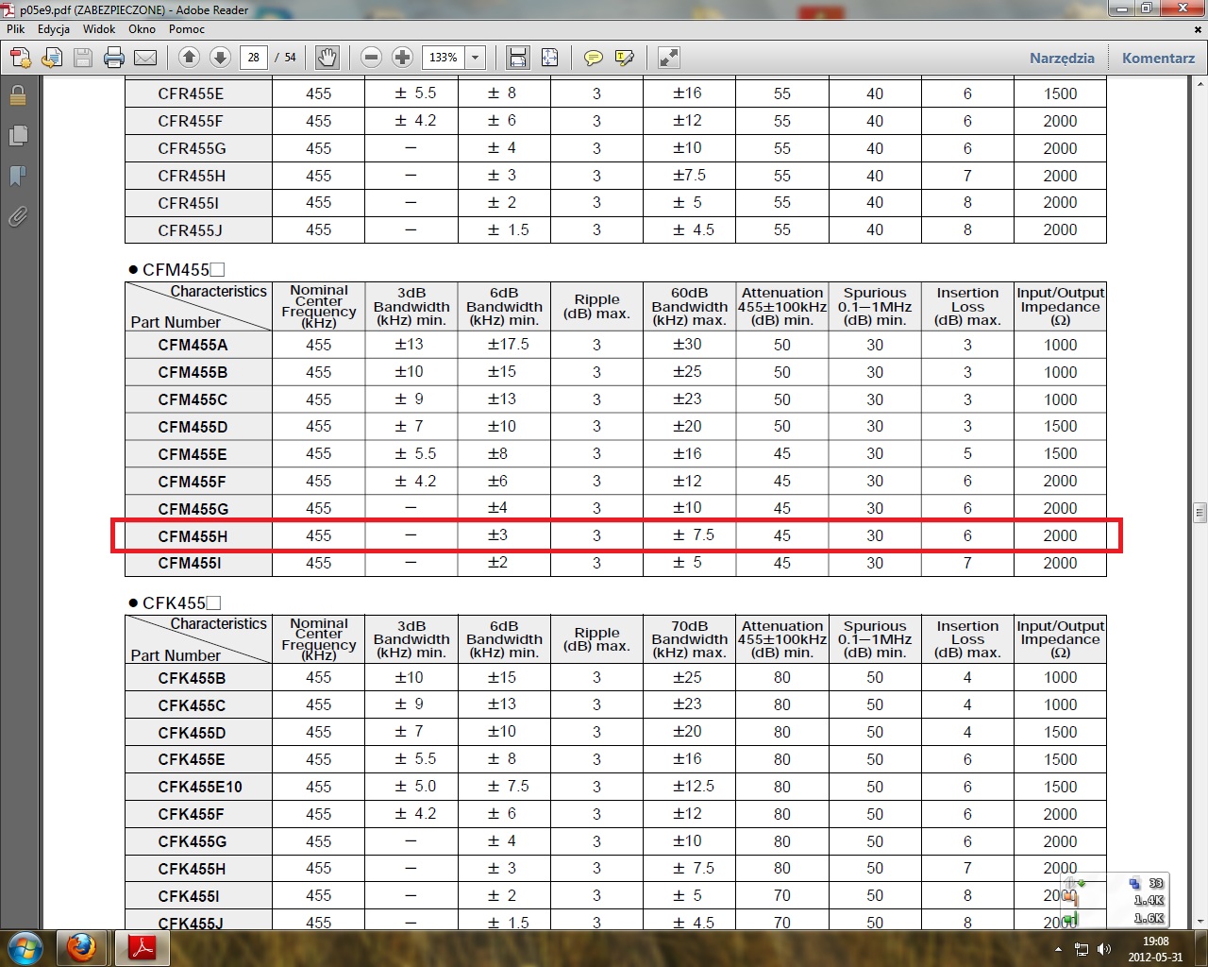Image resolution: width=1208 pixels, height=967 pixels.
Task: Click the zoom percentage field showing 133%
Action: 444,58
